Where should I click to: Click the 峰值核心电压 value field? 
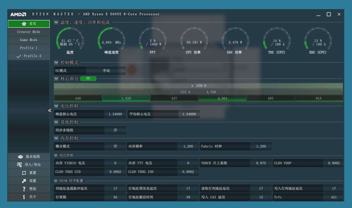[x=115, y=114]
